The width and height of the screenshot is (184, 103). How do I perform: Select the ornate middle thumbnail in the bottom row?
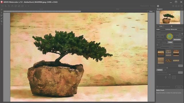pos(168,60)
